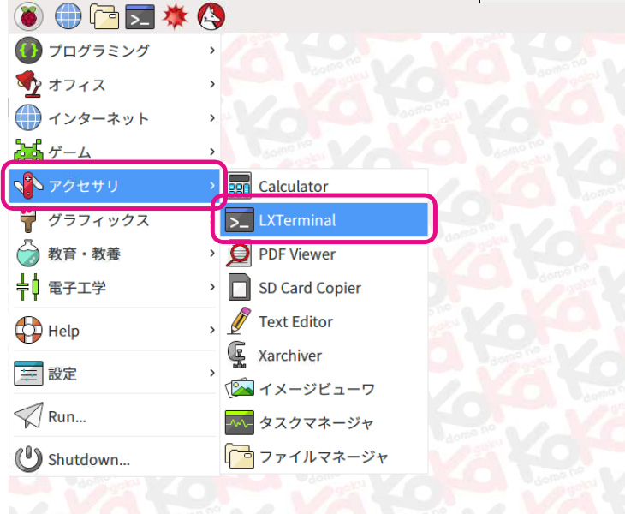Click the オフィス red desk lamp icon
The width and height of the screenshot is (625, 514).
point(28,84)
